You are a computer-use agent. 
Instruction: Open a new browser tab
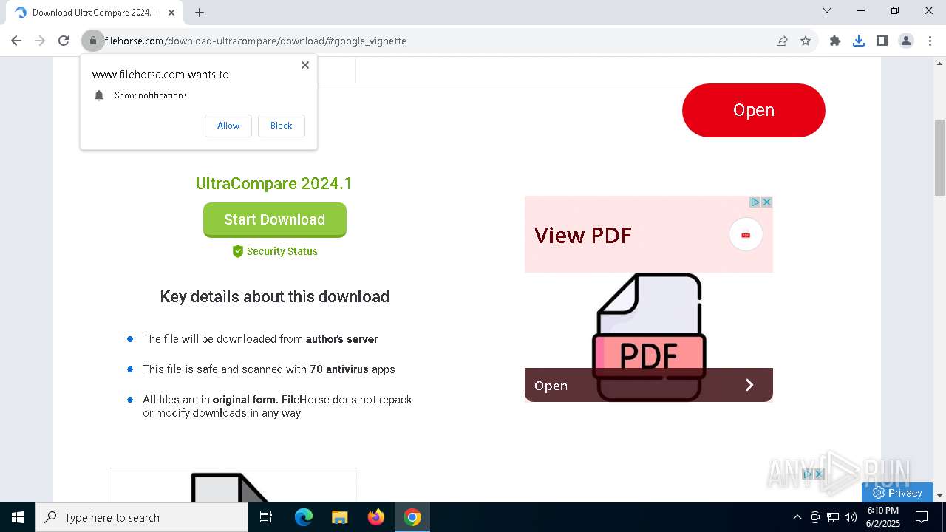click(200, 13)
